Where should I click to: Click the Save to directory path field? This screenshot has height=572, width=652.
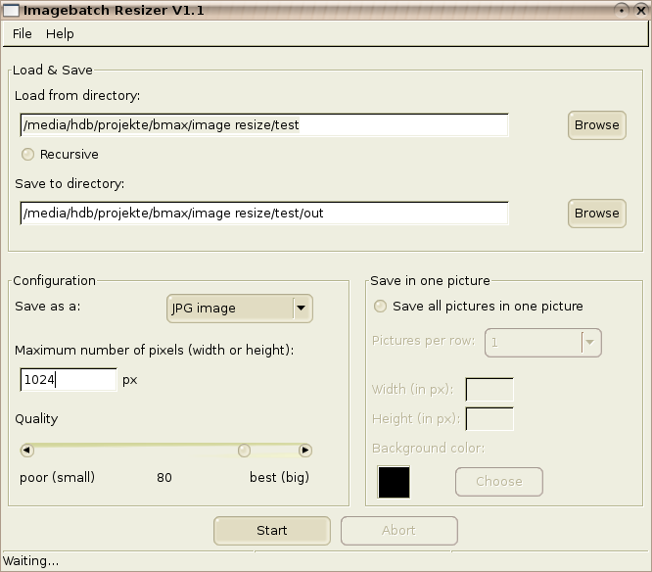click(x=264, y=213)
